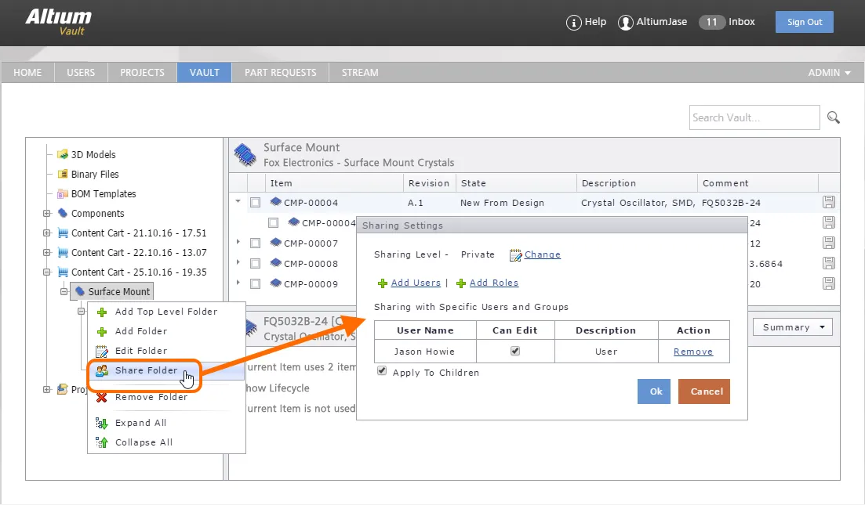Click the 3D Models folder icon

pos(63,154)
